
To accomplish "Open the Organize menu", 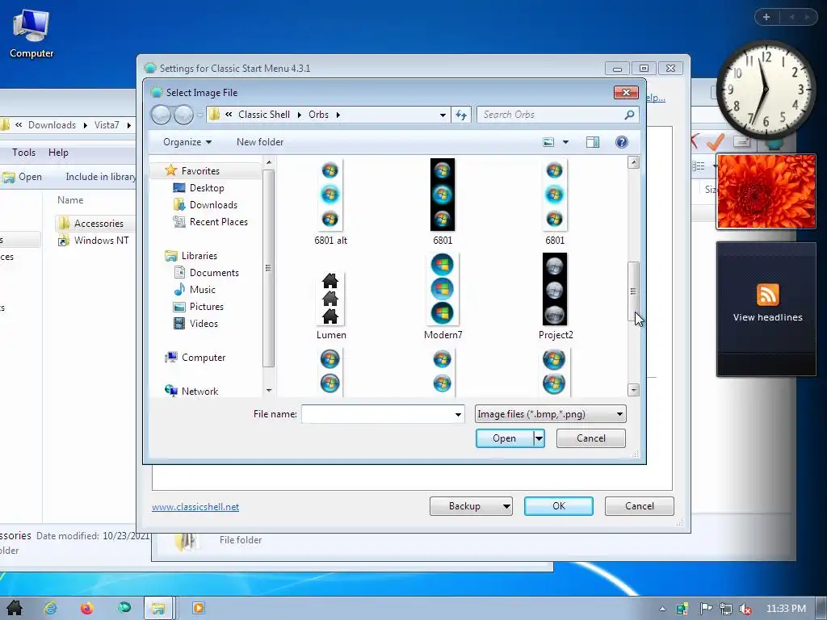I will click(x=187, y=142).
